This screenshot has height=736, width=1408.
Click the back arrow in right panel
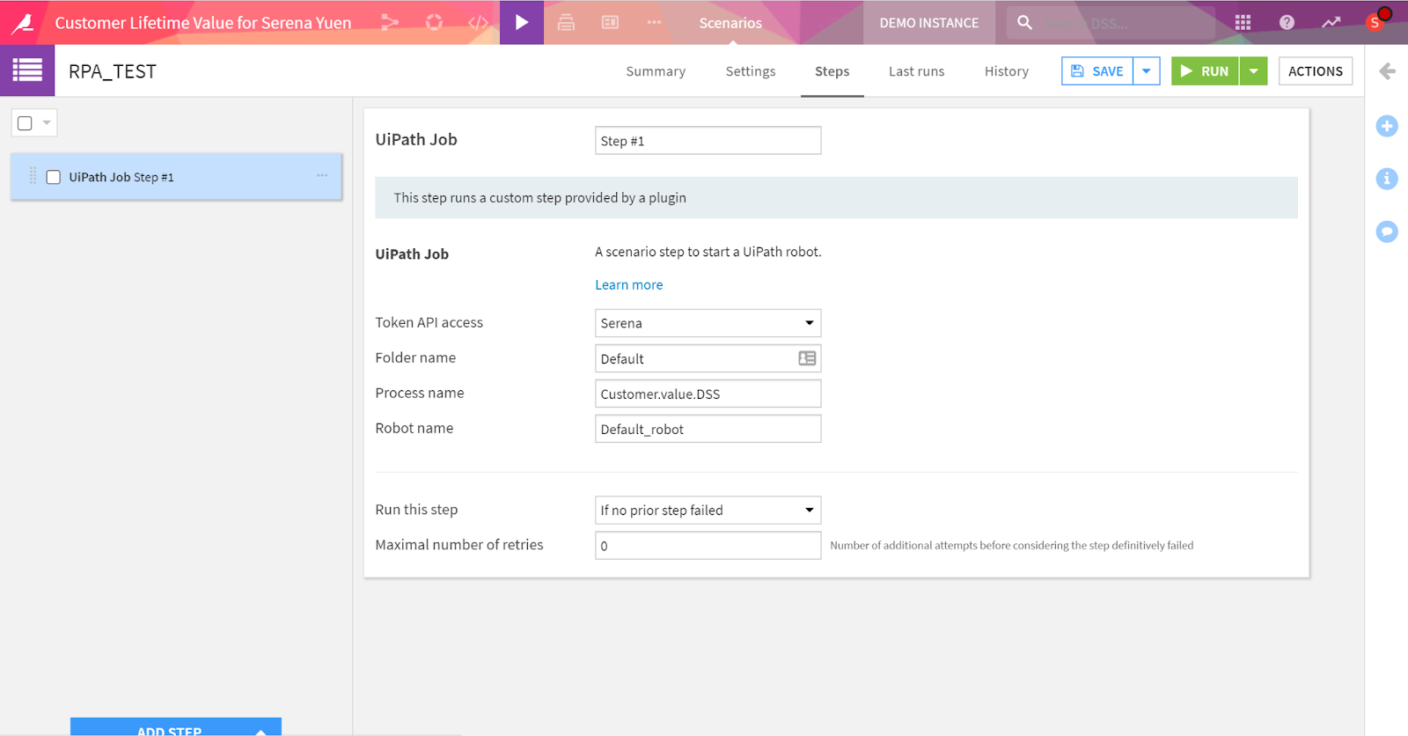click(1387, 71)
